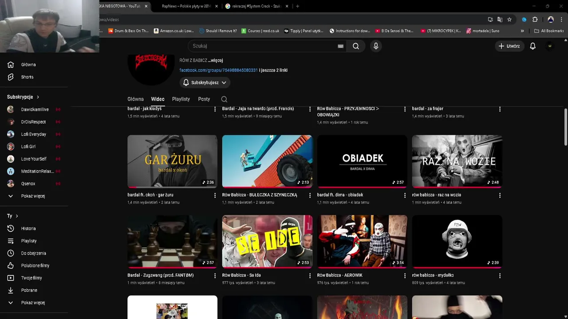Image resolution: width=568 pixels, height=319 pixels.
Task: Search within channel using magnifier icon
Action: tap(224, 99)
